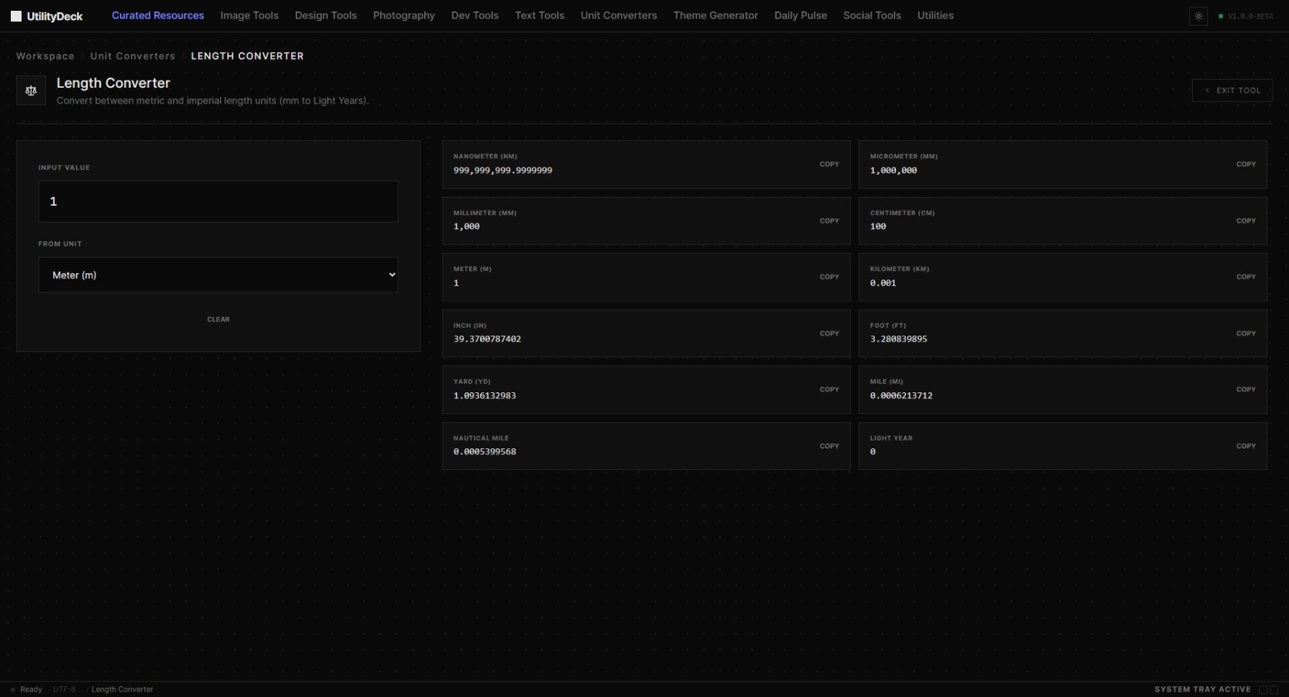Viewport: 1289px width, 697px height.
Task: Click inside the Input Value field
Action: coord(218,202)
